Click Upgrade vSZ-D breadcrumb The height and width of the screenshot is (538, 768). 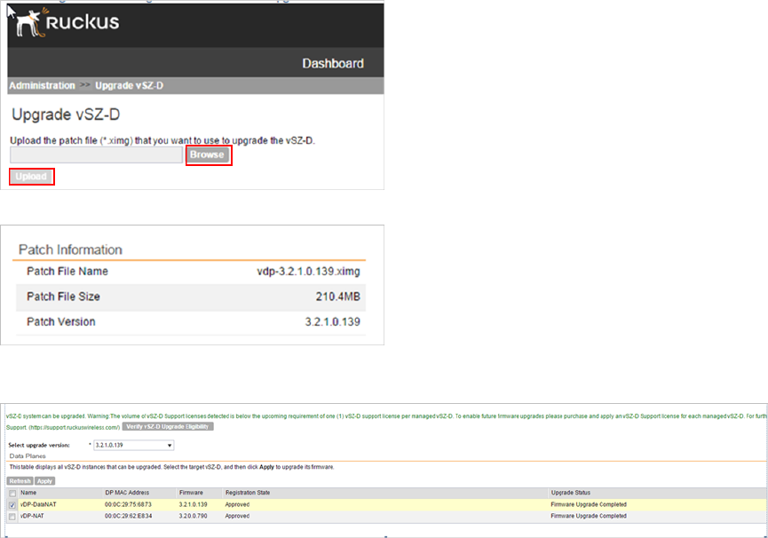coord(130,85)
